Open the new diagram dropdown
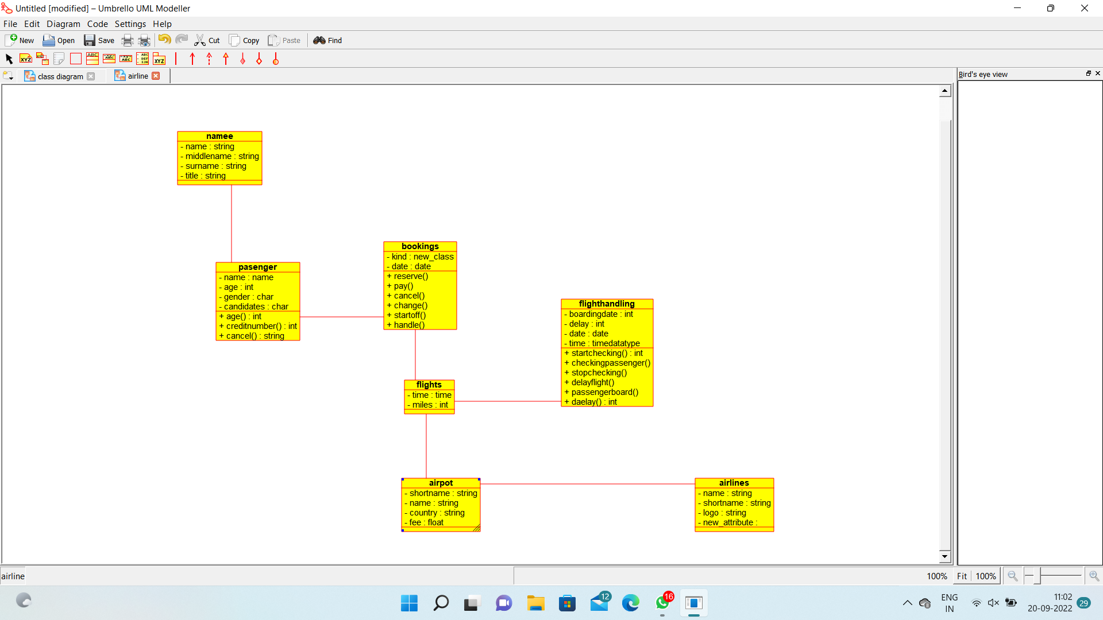Viewport: 1103px width, 620px height. [x=8, y=76]
